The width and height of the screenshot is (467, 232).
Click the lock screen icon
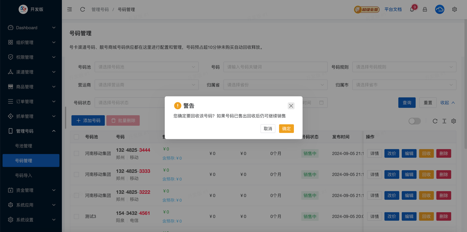coord(425,10)
